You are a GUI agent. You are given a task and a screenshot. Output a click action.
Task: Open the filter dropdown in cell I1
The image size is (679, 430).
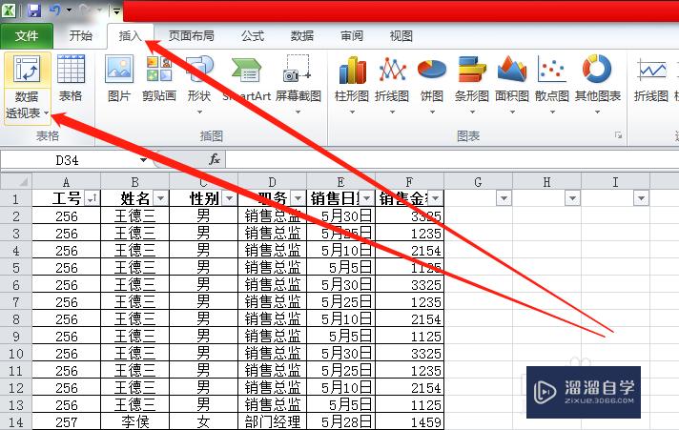point(641,198)
